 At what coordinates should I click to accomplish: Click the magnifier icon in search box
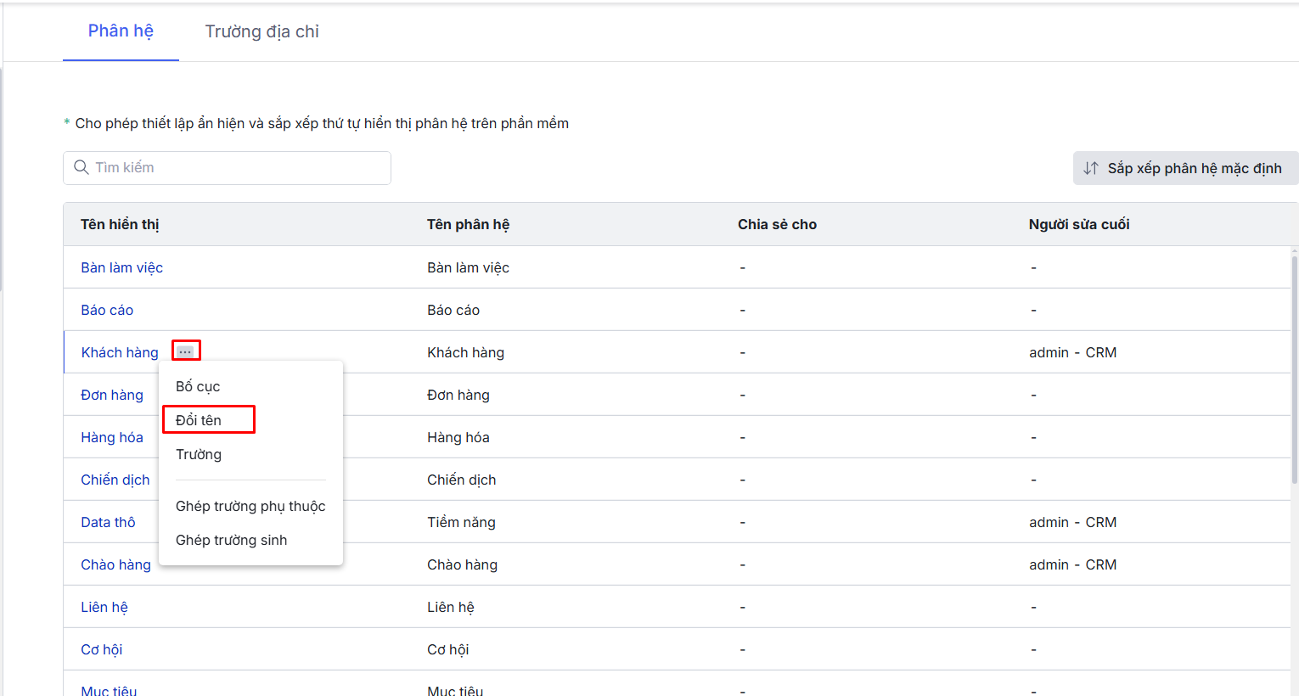point(82,167)
